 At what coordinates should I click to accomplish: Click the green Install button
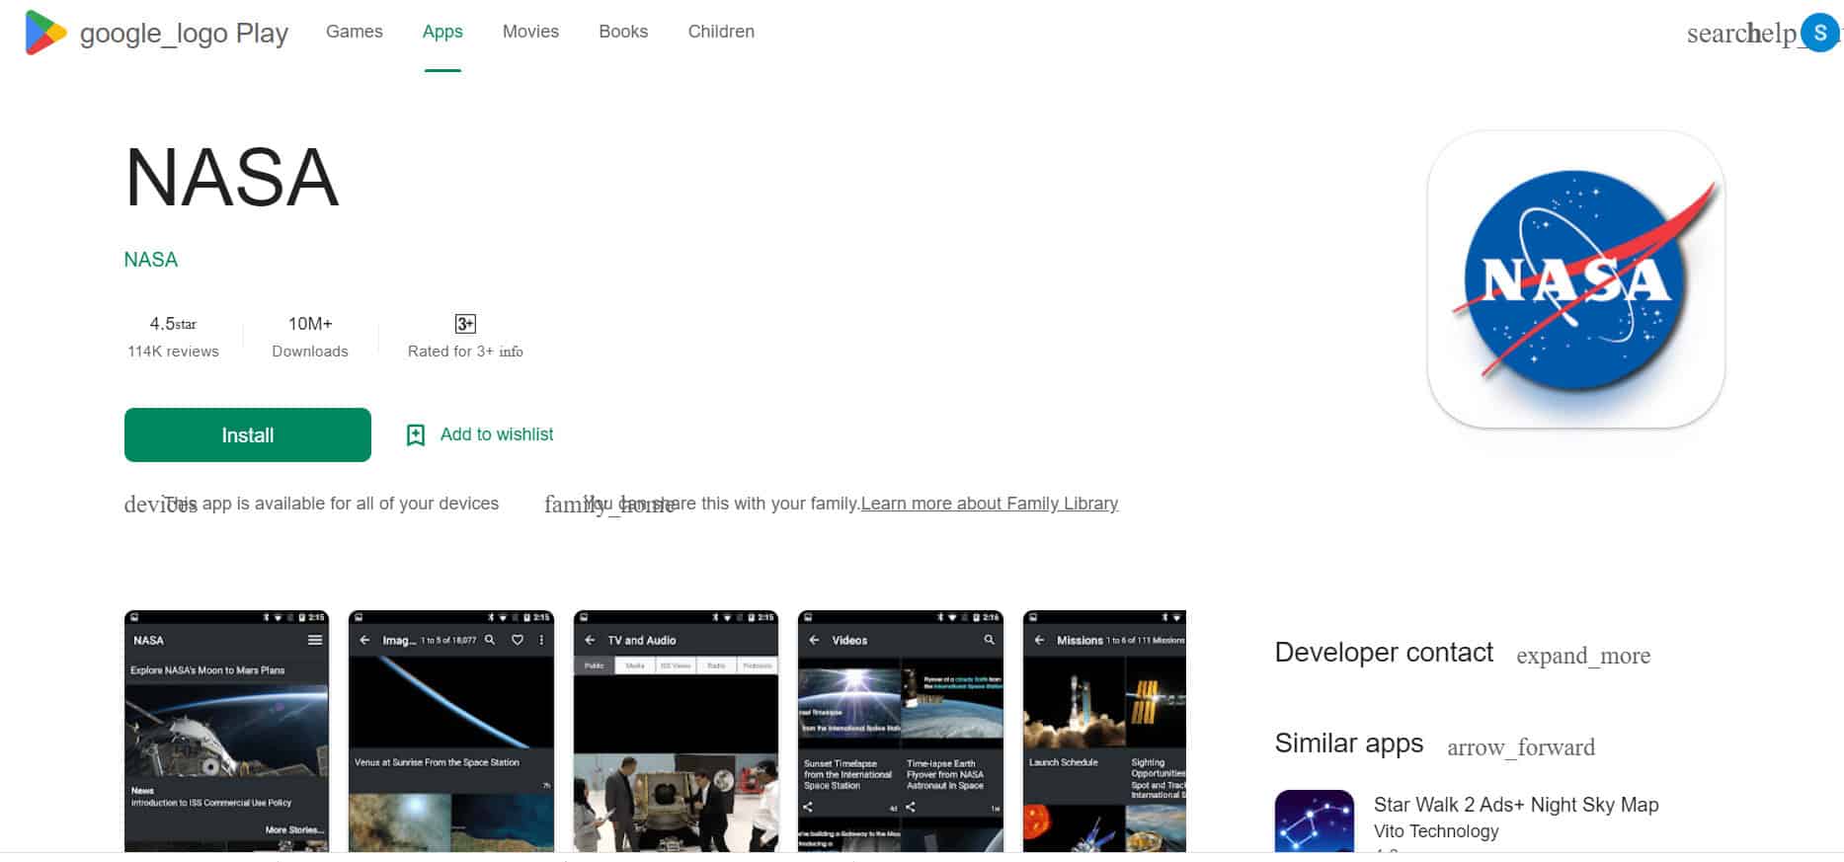click(x=248, y=435)
